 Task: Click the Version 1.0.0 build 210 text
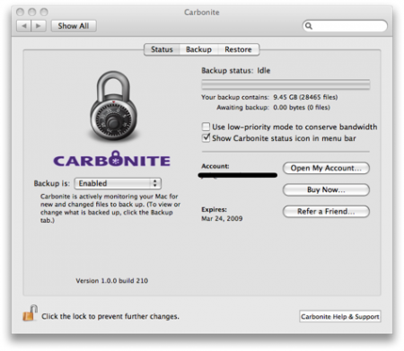[x=112, y=281]
